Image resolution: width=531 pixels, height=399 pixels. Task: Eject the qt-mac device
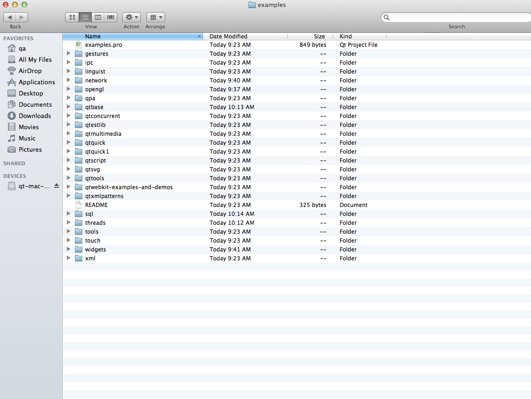point(57,186)
